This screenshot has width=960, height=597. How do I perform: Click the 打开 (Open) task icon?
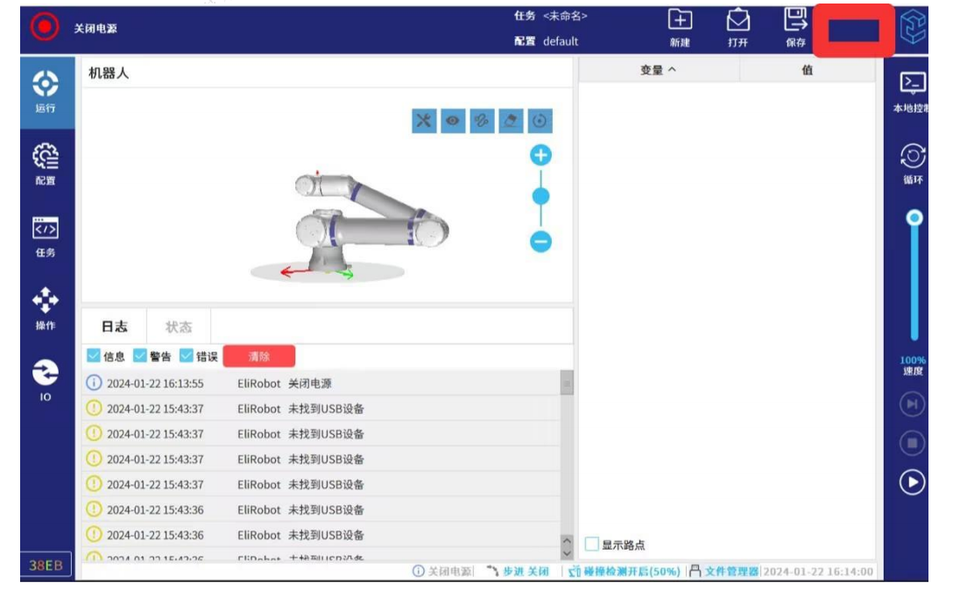point(738,27)
